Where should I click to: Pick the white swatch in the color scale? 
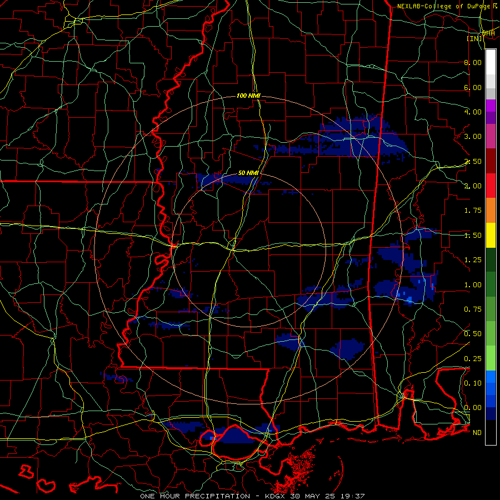coord(491,62)
